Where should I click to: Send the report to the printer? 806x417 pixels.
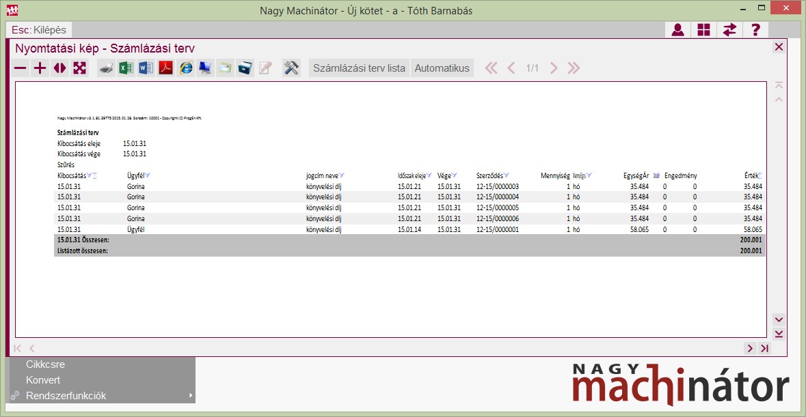point(106,68)
